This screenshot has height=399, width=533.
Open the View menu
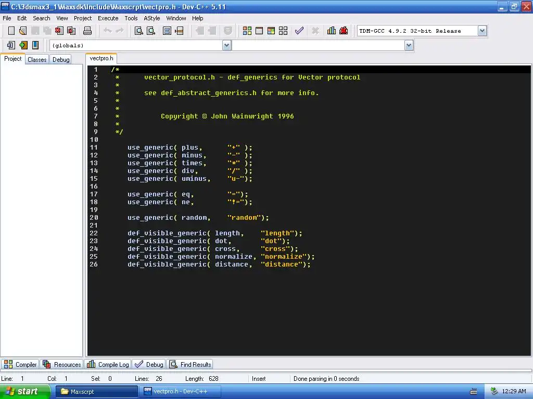(x=62, y=18)
